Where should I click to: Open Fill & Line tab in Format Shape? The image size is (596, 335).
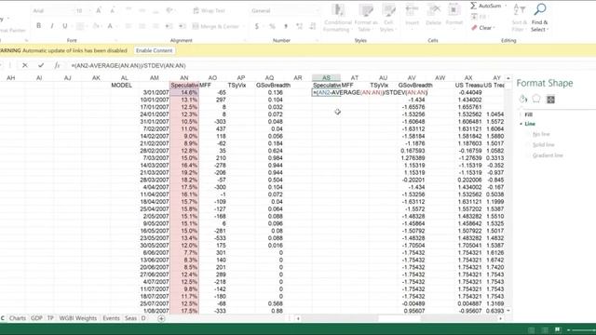click(523, 100)
